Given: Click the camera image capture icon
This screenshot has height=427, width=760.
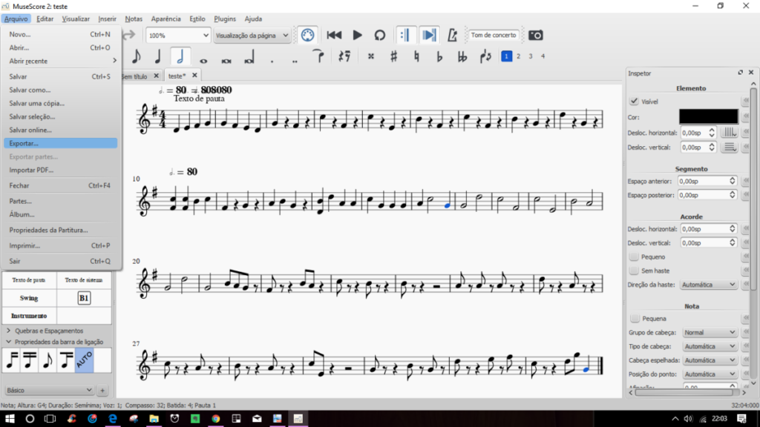Looking at the screenshot, I should 535,35.
